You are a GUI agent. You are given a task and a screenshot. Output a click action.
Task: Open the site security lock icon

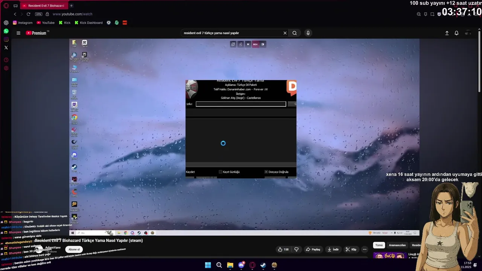[47, 14]
